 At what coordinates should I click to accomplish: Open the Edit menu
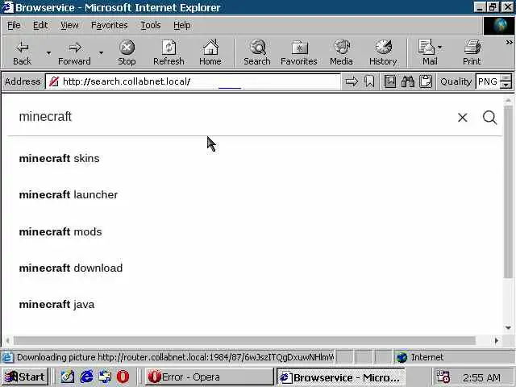tap(40, 25)
